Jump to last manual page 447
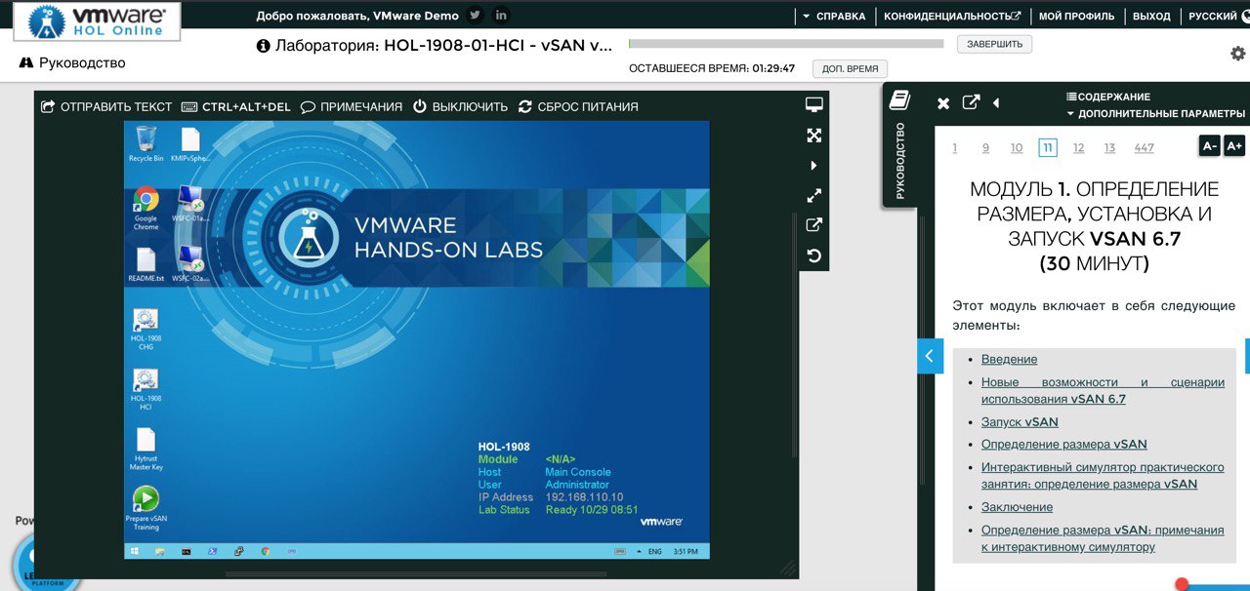The width and height of the screenshot is (1250, 591). (1145, 148)
